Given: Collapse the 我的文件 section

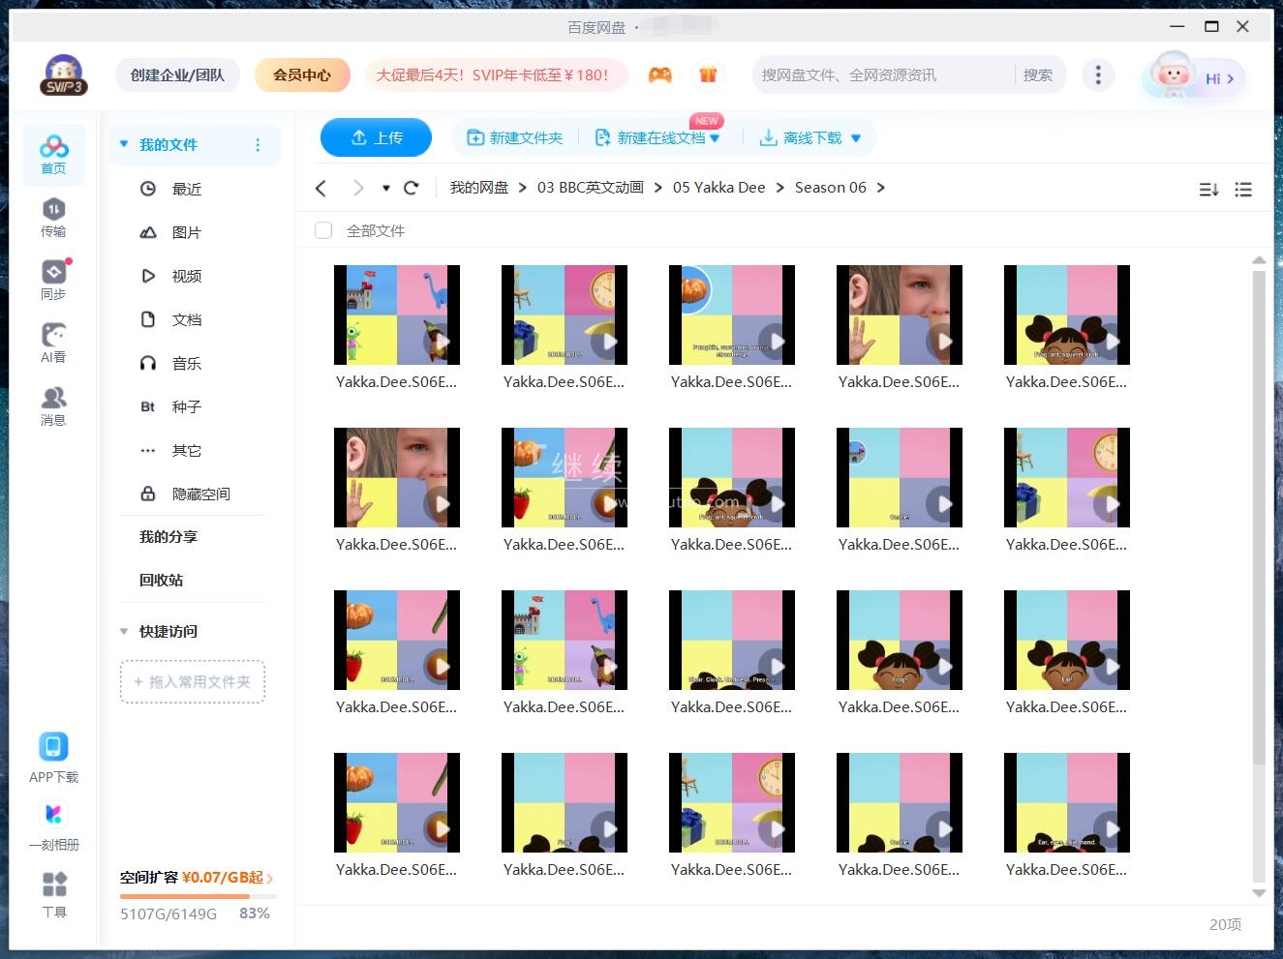Looking at the screenshot, I should coord(123,144).
